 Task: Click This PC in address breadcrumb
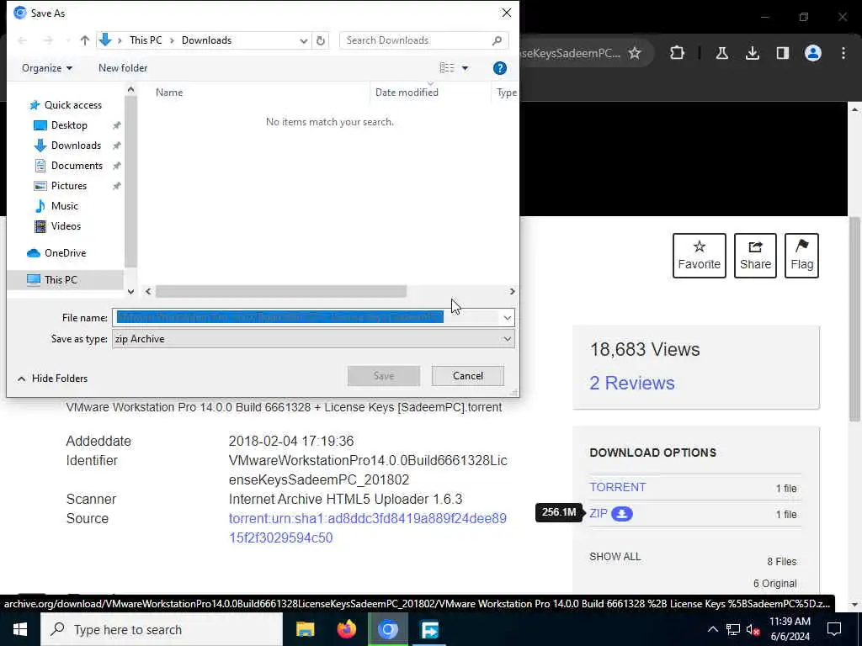coord(146,40)
